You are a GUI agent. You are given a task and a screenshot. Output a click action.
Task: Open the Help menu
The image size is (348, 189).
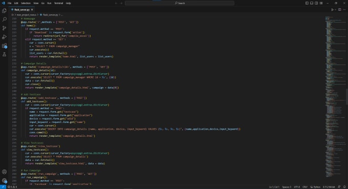[x=69, y=3]
